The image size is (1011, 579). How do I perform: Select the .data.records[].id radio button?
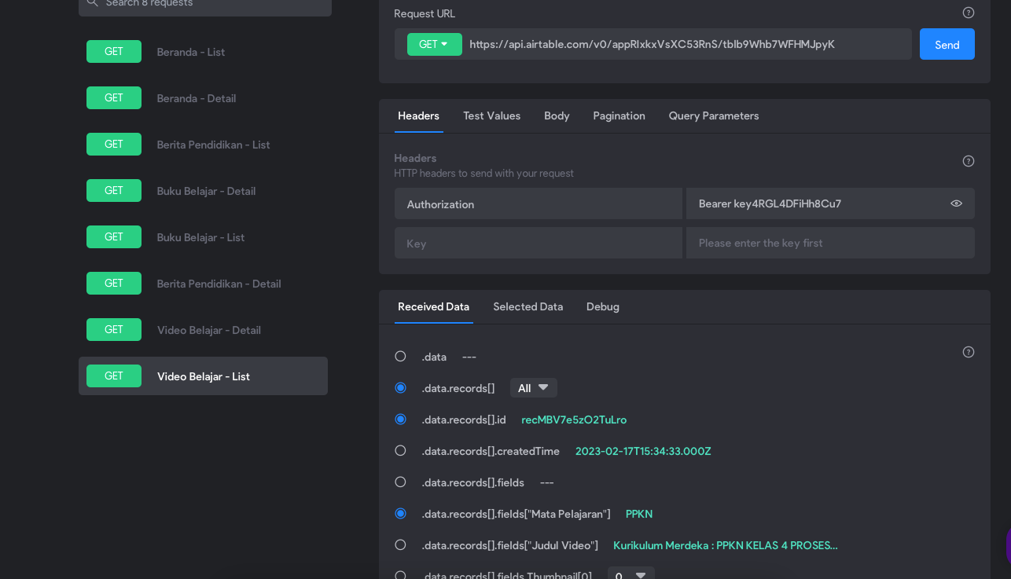point(400,420)
